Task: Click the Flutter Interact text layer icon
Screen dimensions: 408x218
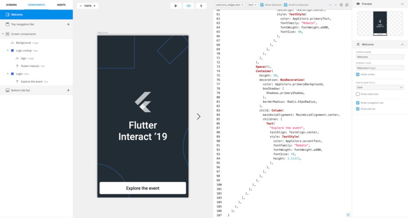Action: pos(17,66)
